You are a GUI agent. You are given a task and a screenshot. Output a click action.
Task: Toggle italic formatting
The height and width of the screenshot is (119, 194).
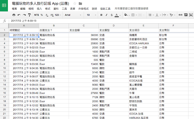pyautogui.click(x=106, y=15)
